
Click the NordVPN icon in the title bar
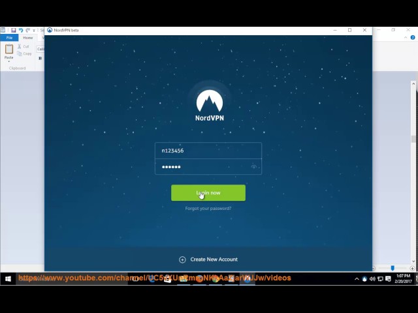[50, 30]
